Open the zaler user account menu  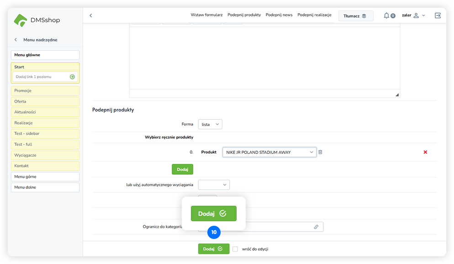413,15
